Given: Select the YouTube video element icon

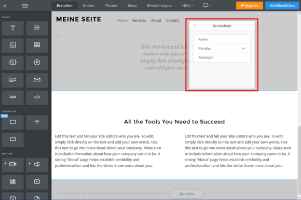Looking at the screenshot, I should click(x=37, y=182).
